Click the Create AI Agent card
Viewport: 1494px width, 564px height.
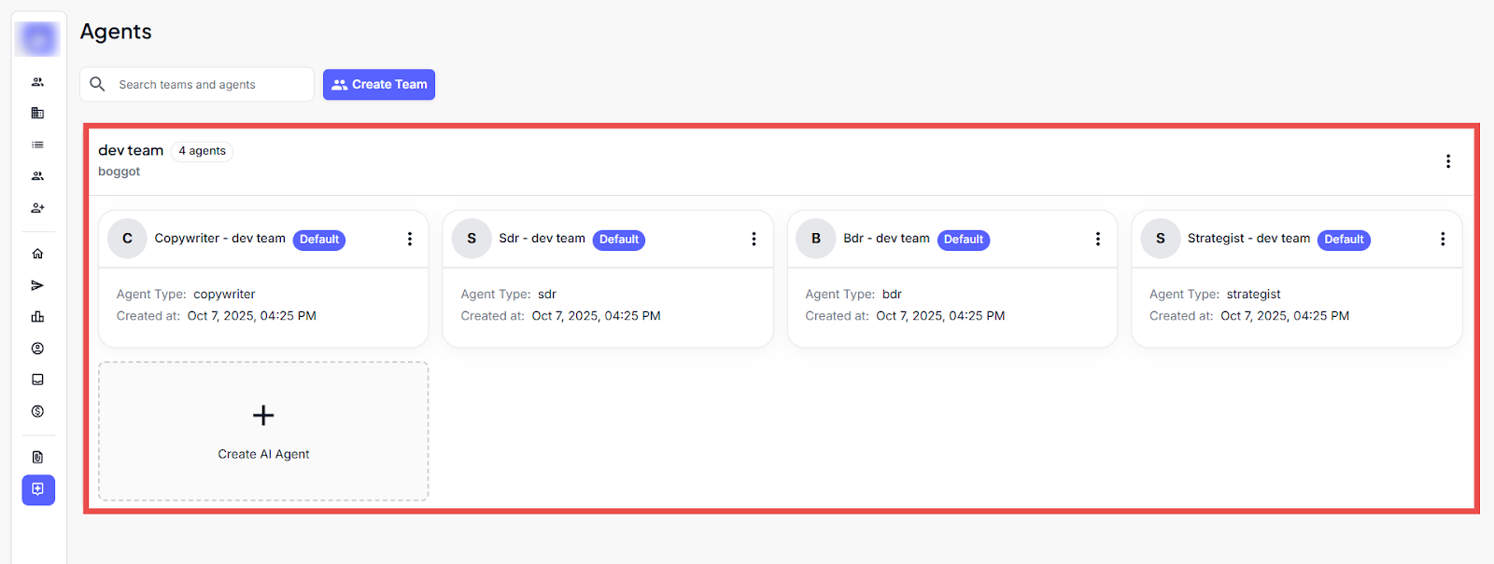coord(263,432)
